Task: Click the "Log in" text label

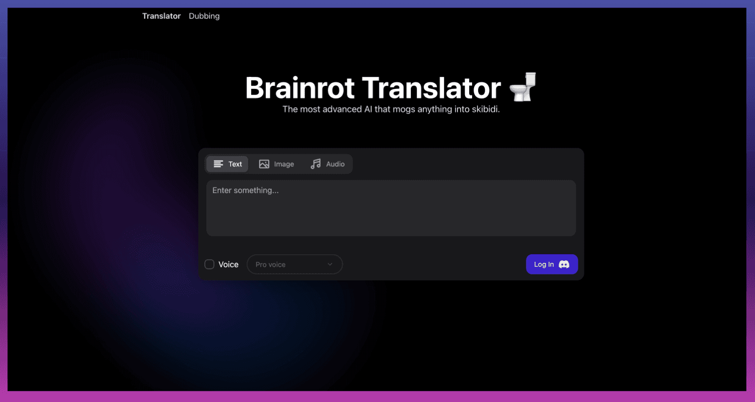Action: 544,264
